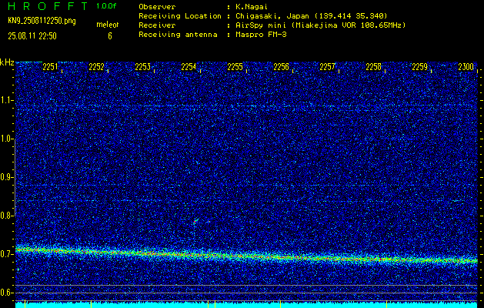Screen dimensions: 484x308
Task: Click the 2253 time label
Action: pyautogui.click(x=142, y=66)
